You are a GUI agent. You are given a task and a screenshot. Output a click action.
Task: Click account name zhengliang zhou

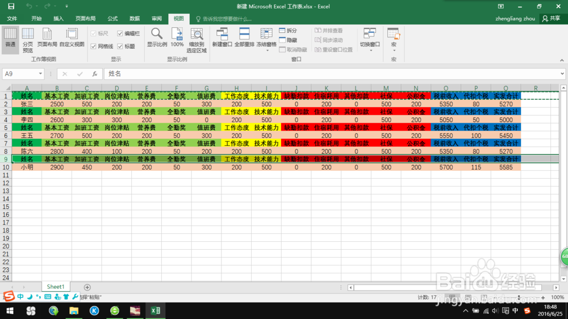pyautogui.click(x=515, y=19)
